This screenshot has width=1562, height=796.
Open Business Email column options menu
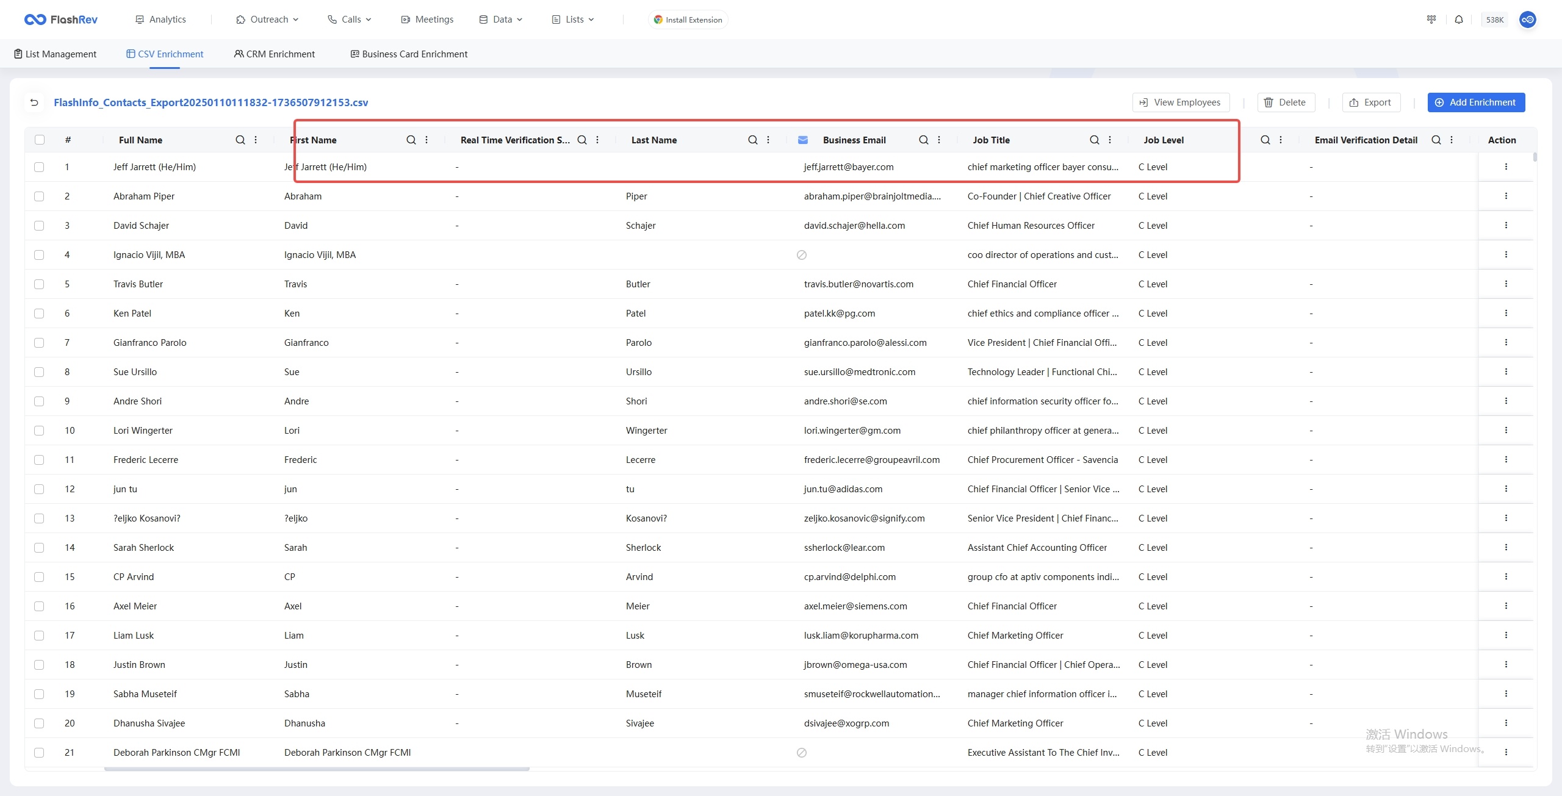pyautogui.click(x=939, y=140)
